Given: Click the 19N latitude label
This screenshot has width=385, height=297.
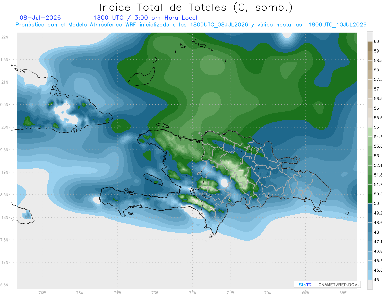Looking at the screenshot, I should (5, 172).
